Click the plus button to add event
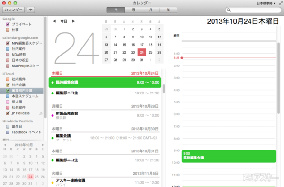Viewport: 284px width, 187px height. point(31,10)
